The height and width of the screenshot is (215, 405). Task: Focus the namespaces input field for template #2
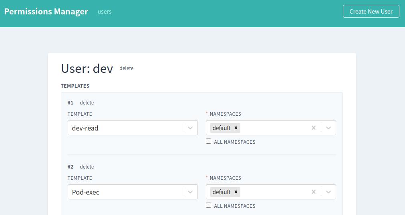[271, 192]
